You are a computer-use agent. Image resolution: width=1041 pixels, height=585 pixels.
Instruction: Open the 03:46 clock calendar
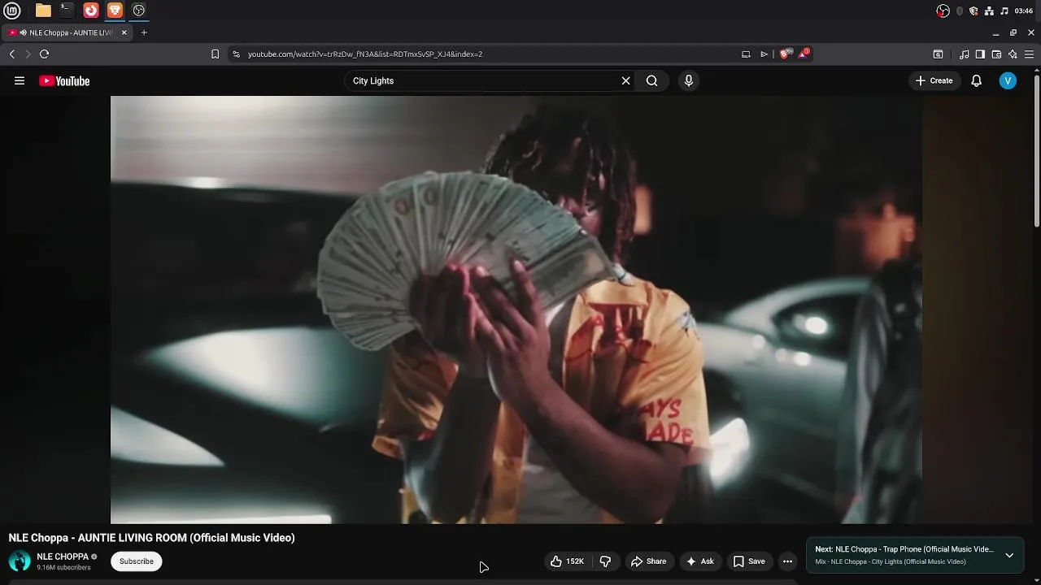coord(1024,11)
